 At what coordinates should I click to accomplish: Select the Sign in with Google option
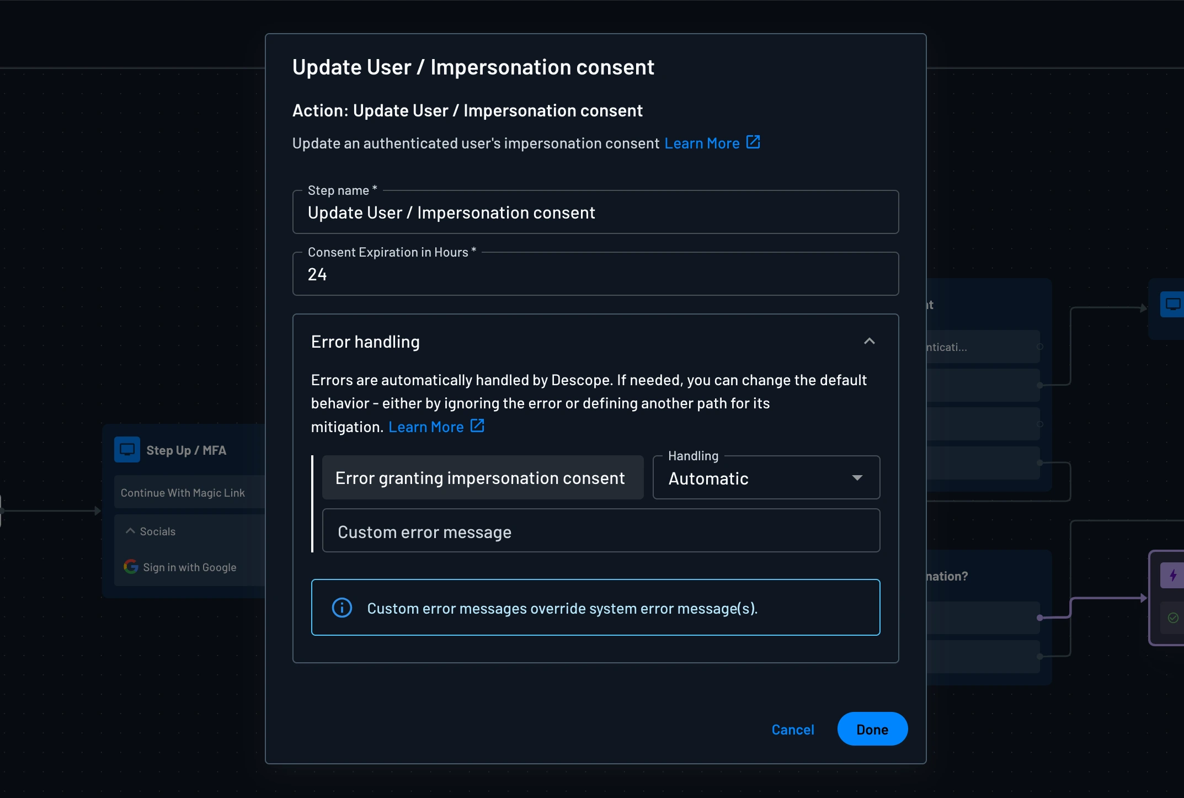(x=189, y=567)
